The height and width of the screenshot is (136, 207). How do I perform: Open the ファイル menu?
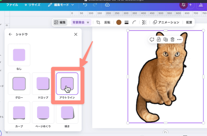pyautogui.click(x=12, y=5)
